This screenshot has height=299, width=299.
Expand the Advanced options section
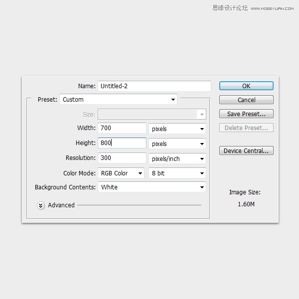(41, 205)
